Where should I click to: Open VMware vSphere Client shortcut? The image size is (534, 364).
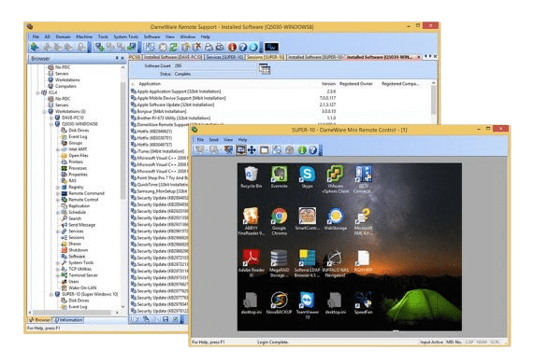(335, 179)
